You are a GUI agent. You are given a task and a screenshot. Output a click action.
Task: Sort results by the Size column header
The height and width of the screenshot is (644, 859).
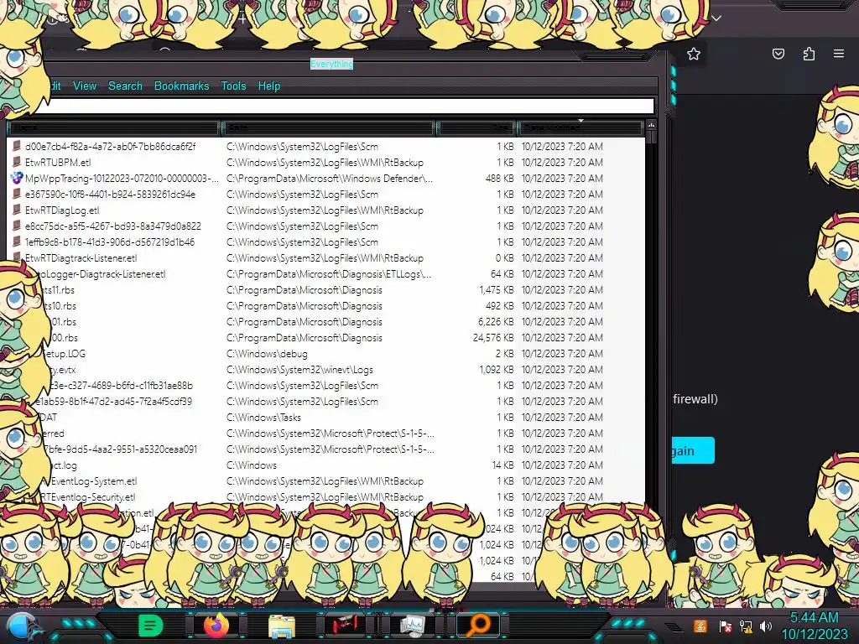(x=476, y=127)
